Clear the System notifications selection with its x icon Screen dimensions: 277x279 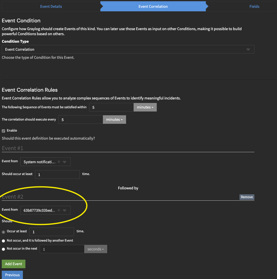[x=59, y=162]
